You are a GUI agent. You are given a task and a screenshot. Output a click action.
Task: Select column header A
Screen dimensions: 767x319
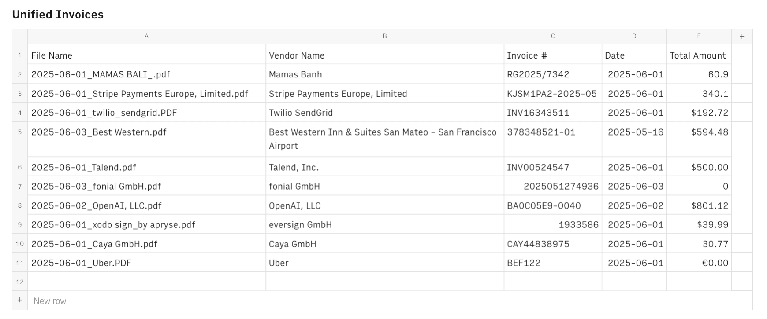tap(146, 36)
